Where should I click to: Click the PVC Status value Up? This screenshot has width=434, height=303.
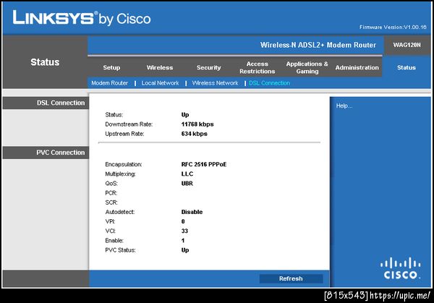point(185,250)
